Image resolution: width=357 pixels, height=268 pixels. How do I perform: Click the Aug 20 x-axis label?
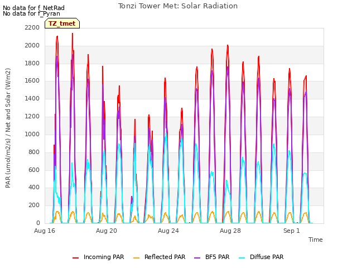click(x=107, y=231)
